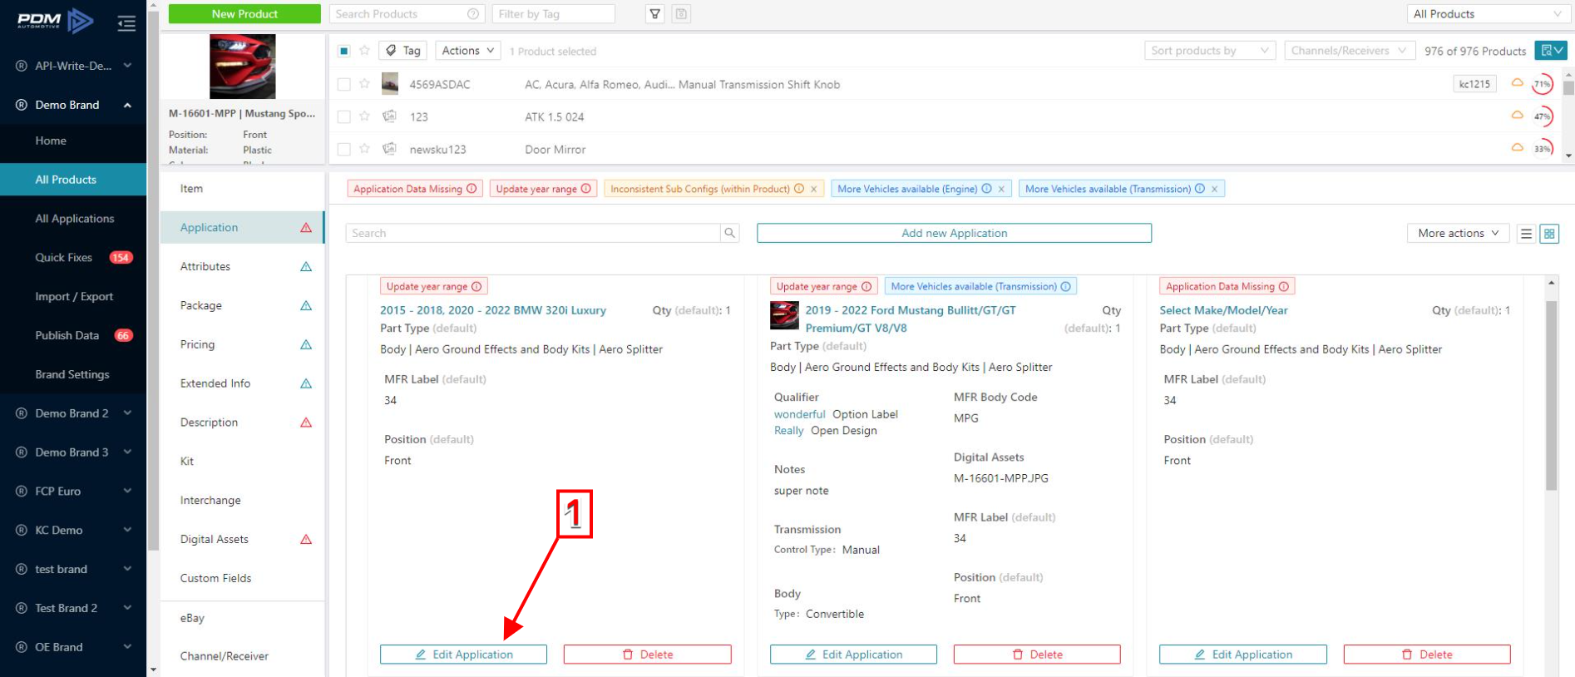Click the Filter by Tag field
The height and width of the screenshot is (677, 1575).
(553, 14)
